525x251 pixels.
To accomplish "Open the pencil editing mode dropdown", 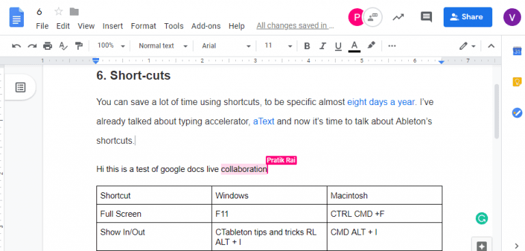I will [x=468, y=46].
